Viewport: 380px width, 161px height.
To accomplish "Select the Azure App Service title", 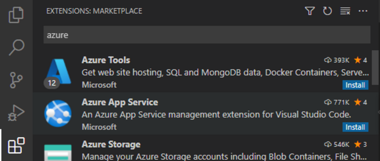I will pyautogui.click(x=120, y=102).
